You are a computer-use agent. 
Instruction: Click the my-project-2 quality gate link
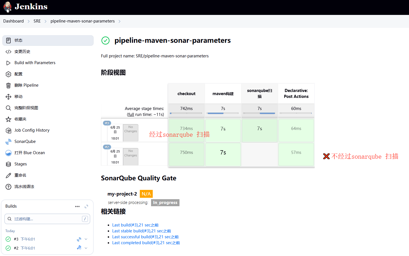tap(122, 194)
